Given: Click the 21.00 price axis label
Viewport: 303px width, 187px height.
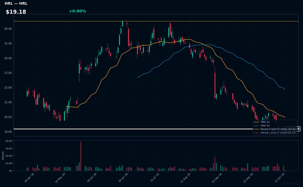Looking at the screenshot, I should (x=8, y=102).
